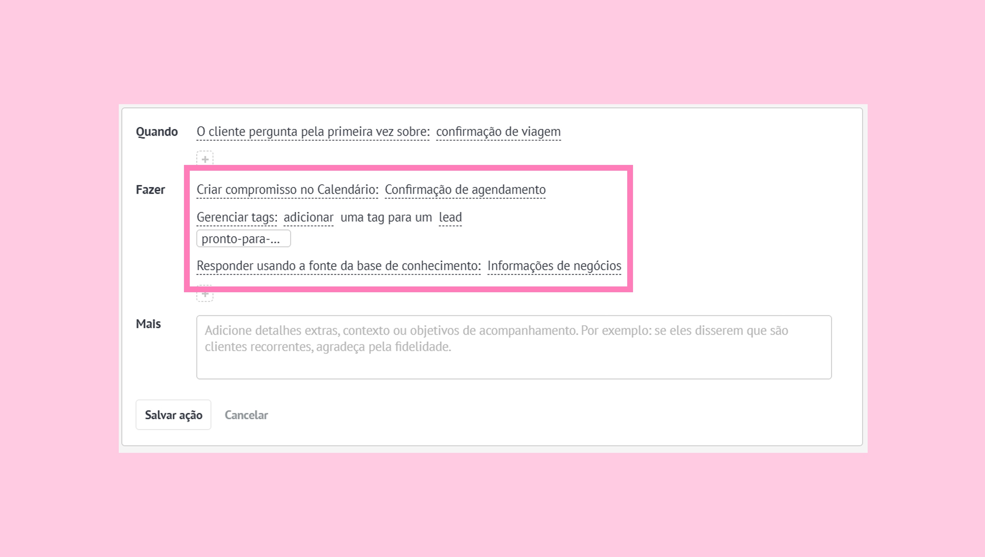985x557 pixels.
Task: Select the 'Confirmação de agendamento' calendar option
Action: (x=465, y=190)
